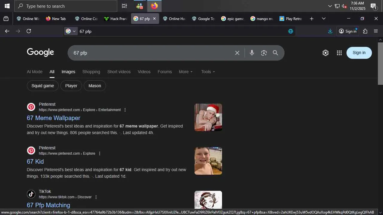The width and height of the screenshot is (383, 215).
Task: Click the network status tray icon
Action: pos(337,6)
